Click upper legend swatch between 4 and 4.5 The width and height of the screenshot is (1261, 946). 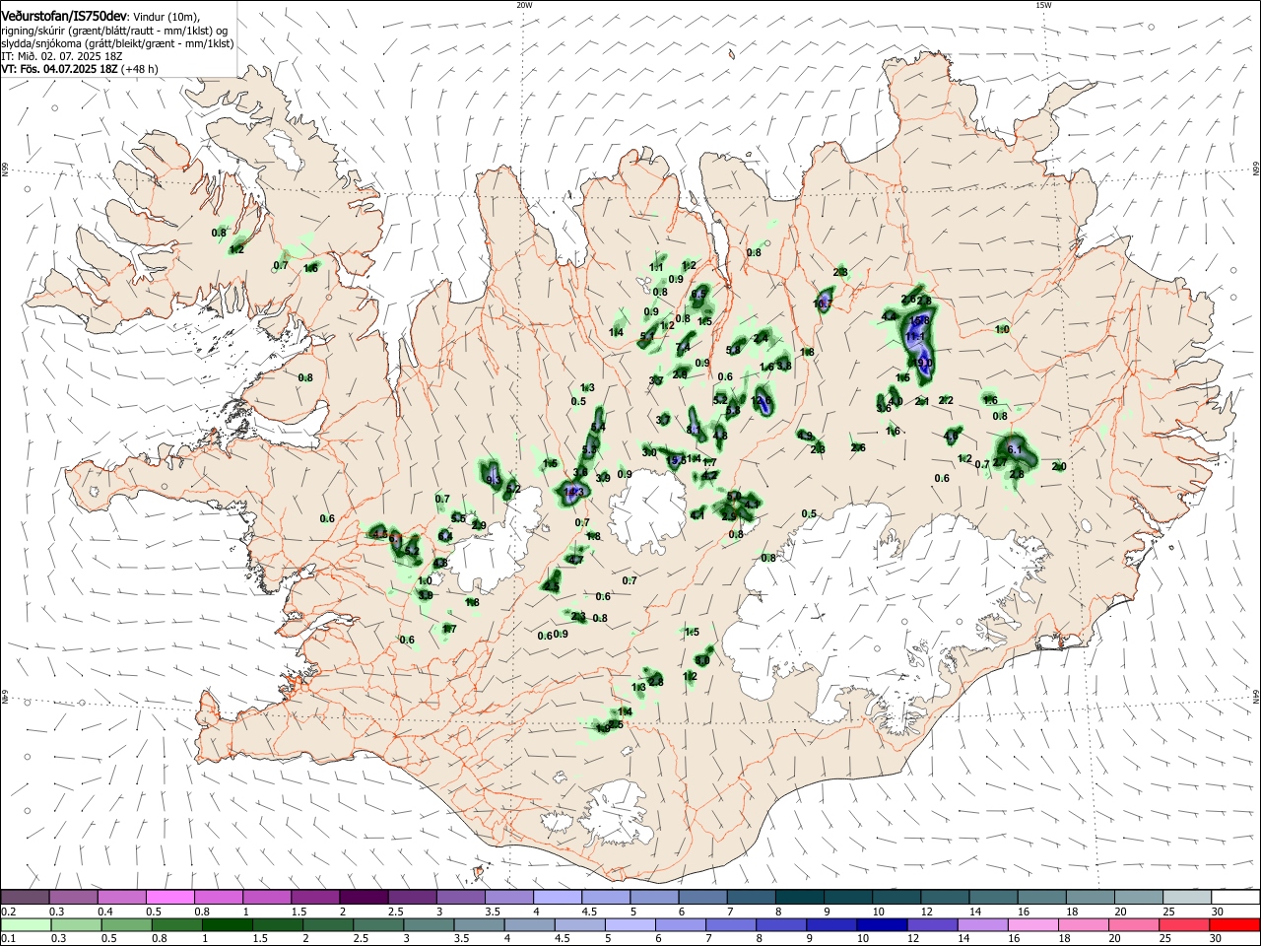[x=556, y=897]
